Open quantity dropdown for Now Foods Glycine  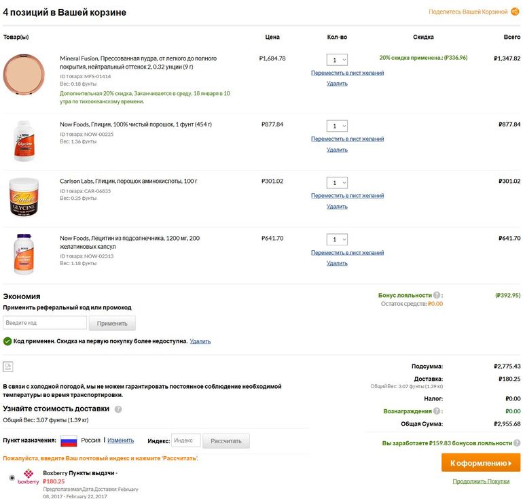[x=337, y=126]
